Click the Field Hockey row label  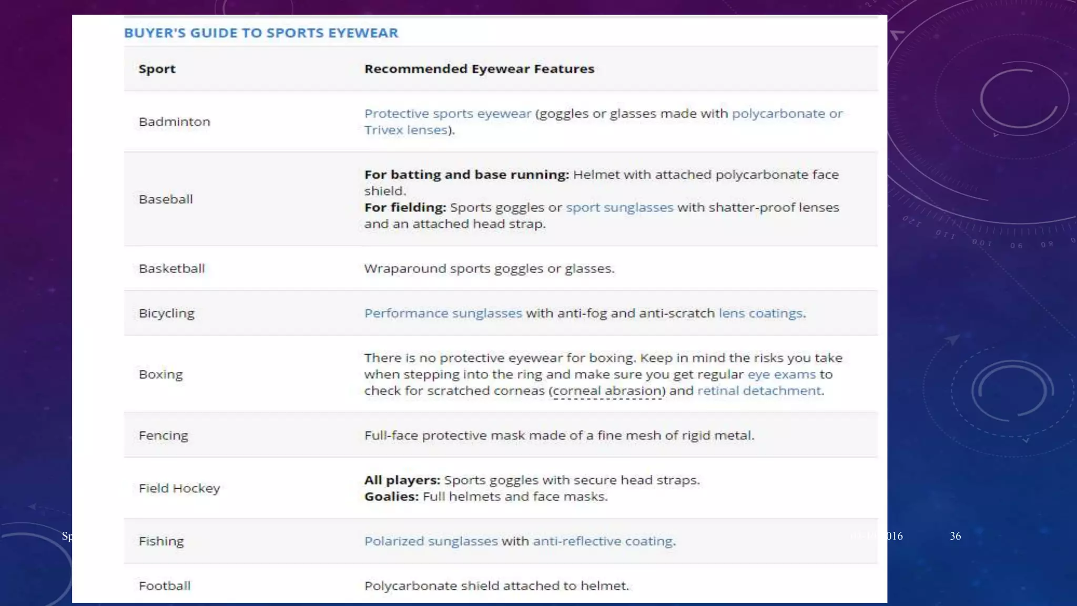[179, 488]
